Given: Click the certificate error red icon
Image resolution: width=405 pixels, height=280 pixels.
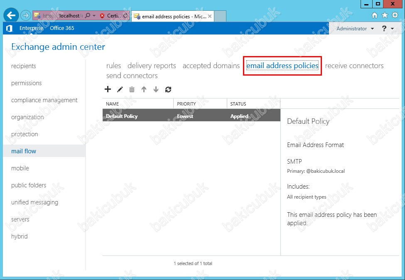Looking at the screenshot, I should coord(102,16).
